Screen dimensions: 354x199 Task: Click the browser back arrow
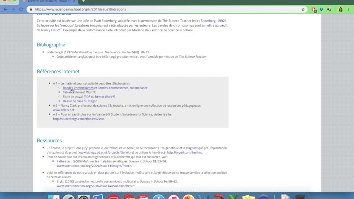6,9
